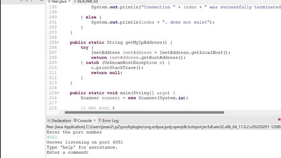Click the 'Scanner scanner' declaration on line 216
The image size is (281, 158).
coord(100,98)
